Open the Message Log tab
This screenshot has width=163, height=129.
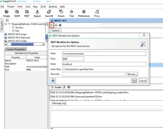point(59,103)
